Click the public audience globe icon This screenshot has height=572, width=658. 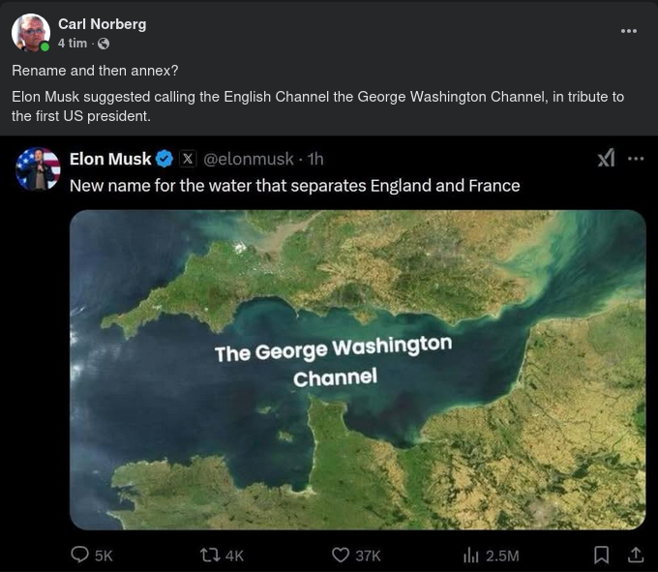coord(104,44)
